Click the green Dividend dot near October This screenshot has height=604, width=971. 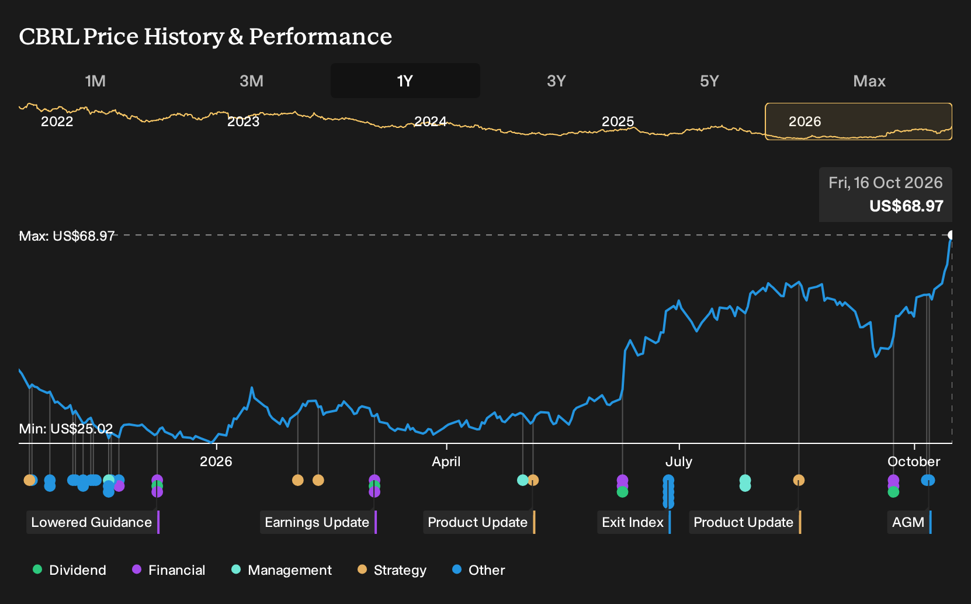tap(893, 492)
